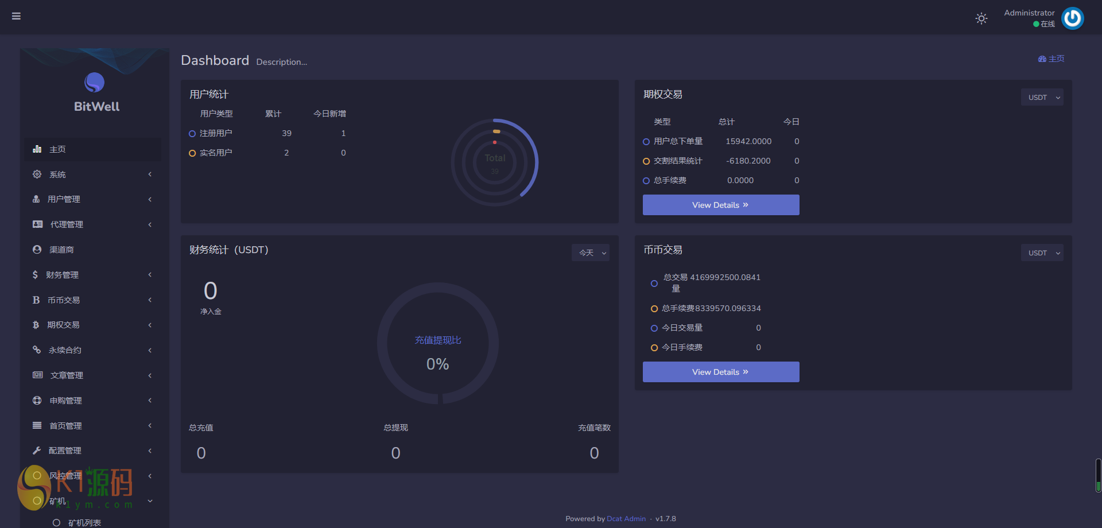Click the 首页管理 list icon

pyautogui.click(x=37, y=426)
